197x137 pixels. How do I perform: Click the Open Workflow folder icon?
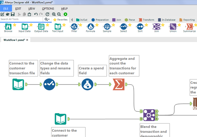pyautogui.click(x=8, y=14)
